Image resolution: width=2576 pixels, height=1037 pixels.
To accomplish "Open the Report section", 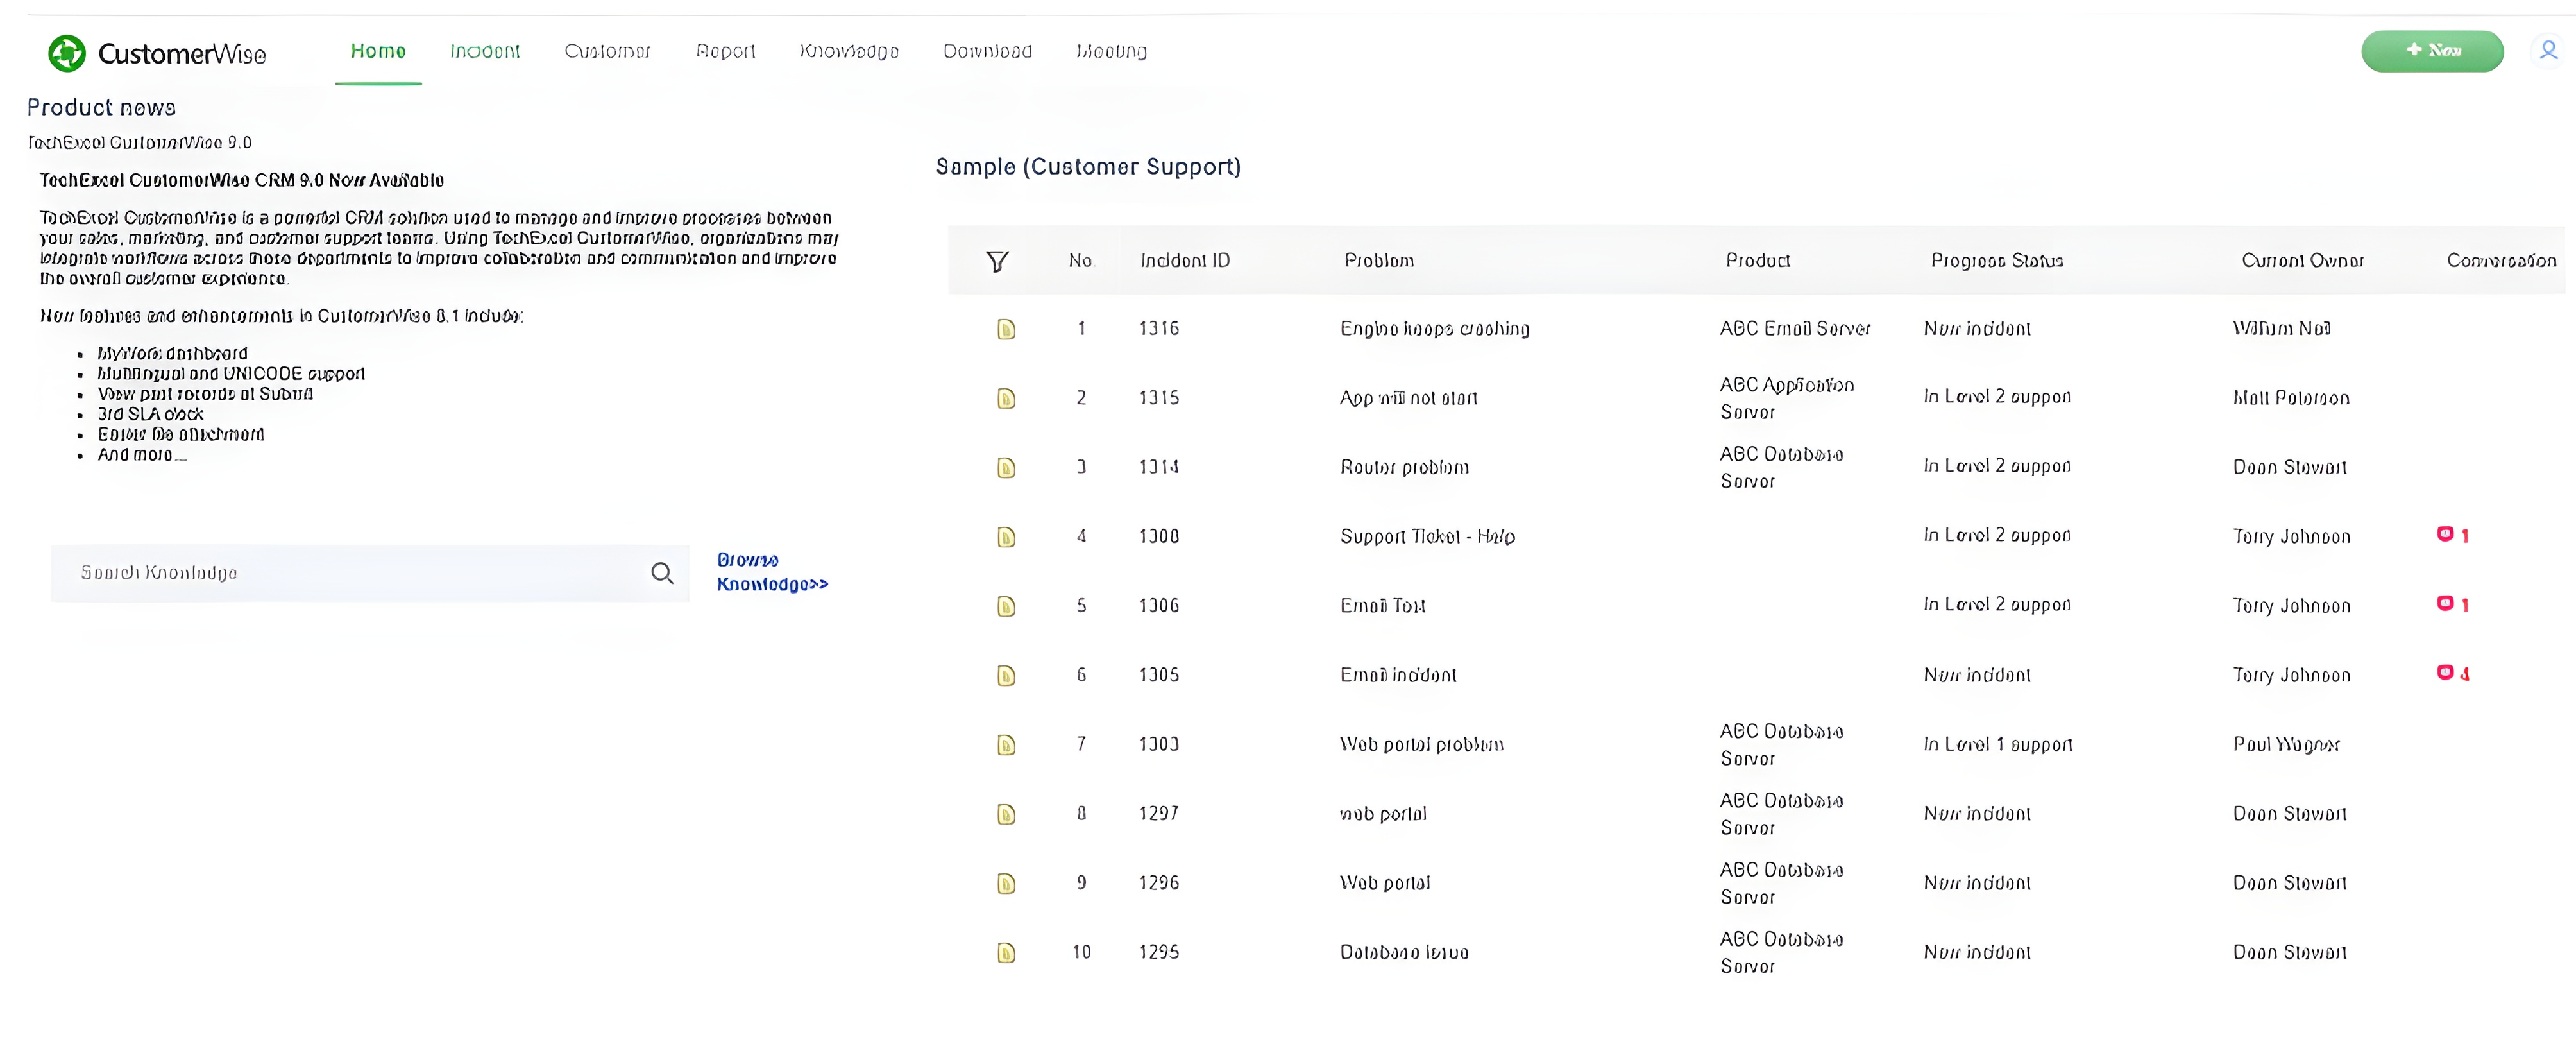I will [725, 51].
